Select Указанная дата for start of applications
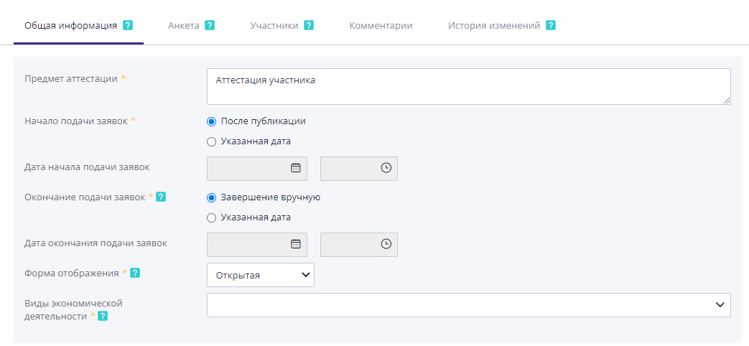The width and height of the screenshot is (749, 346). pos(212,141)
